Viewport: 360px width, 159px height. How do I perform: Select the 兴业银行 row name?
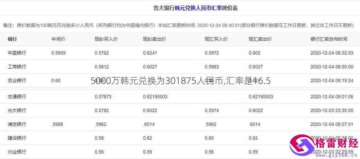click(x=17, y=152)
